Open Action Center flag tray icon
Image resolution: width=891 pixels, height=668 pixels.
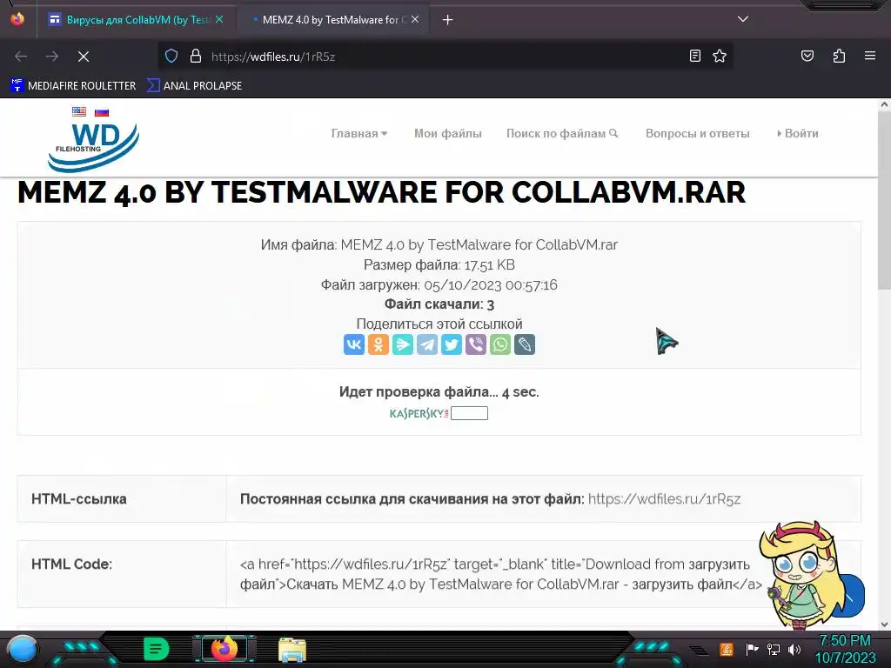click(752, 649)
